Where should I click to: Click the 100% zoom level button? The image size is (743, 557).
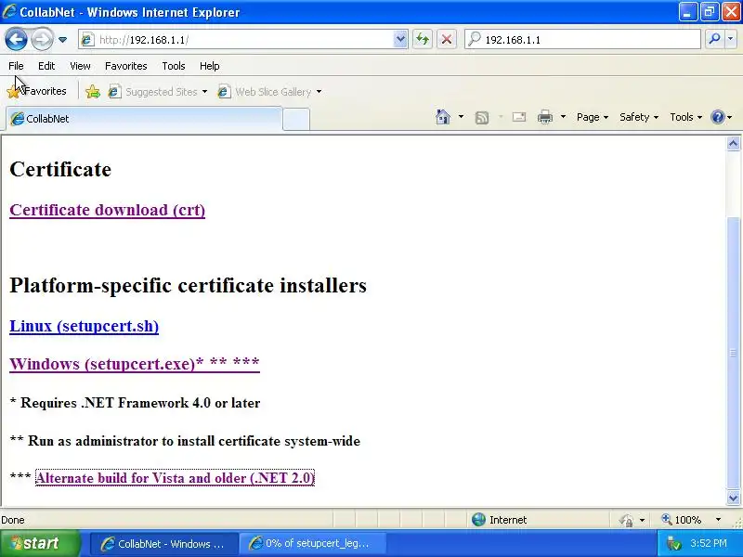point(682,520)
